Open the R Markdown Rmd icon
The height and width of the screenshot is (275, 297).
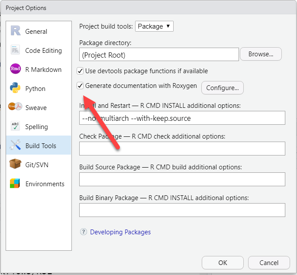click(x=16, y=69)
